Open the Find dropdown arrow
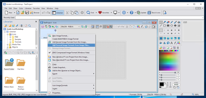Image resolution: width=206 pixels, height=98 pixels. click(96, 13)
